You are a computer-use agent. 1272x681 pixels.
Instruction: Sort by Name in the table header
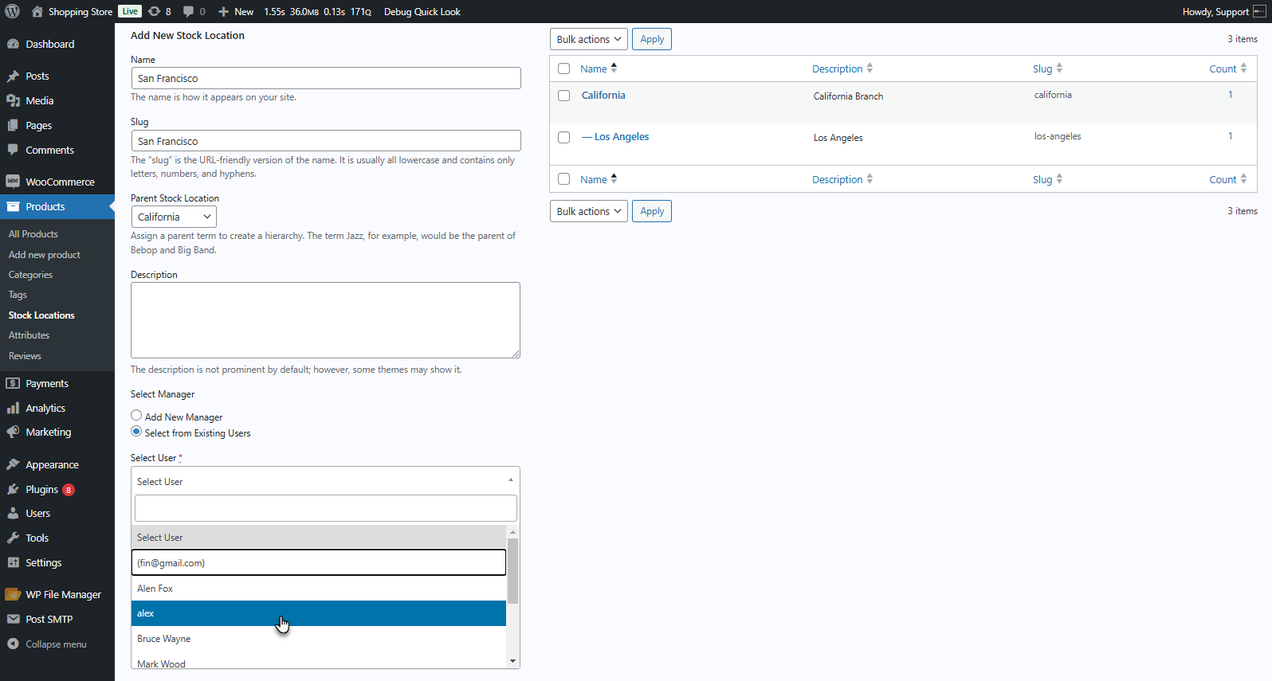(599, 68)
